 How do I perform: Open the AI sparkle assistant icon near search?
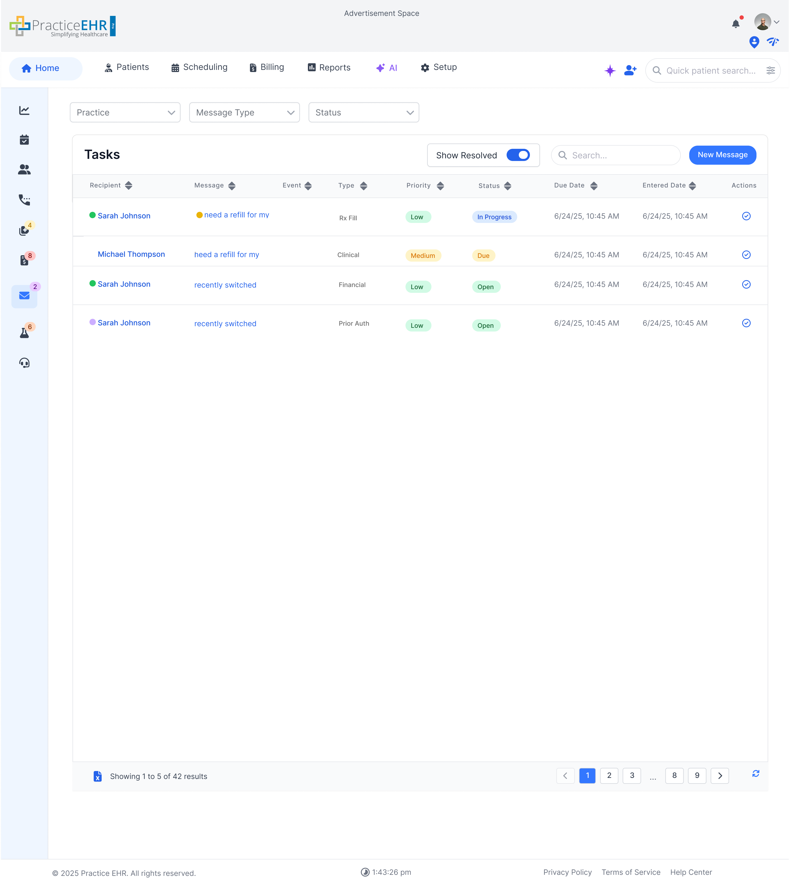610,70
